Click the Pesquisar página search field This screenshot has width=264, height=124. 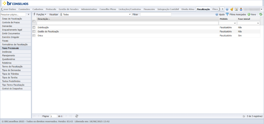[13, 14]
